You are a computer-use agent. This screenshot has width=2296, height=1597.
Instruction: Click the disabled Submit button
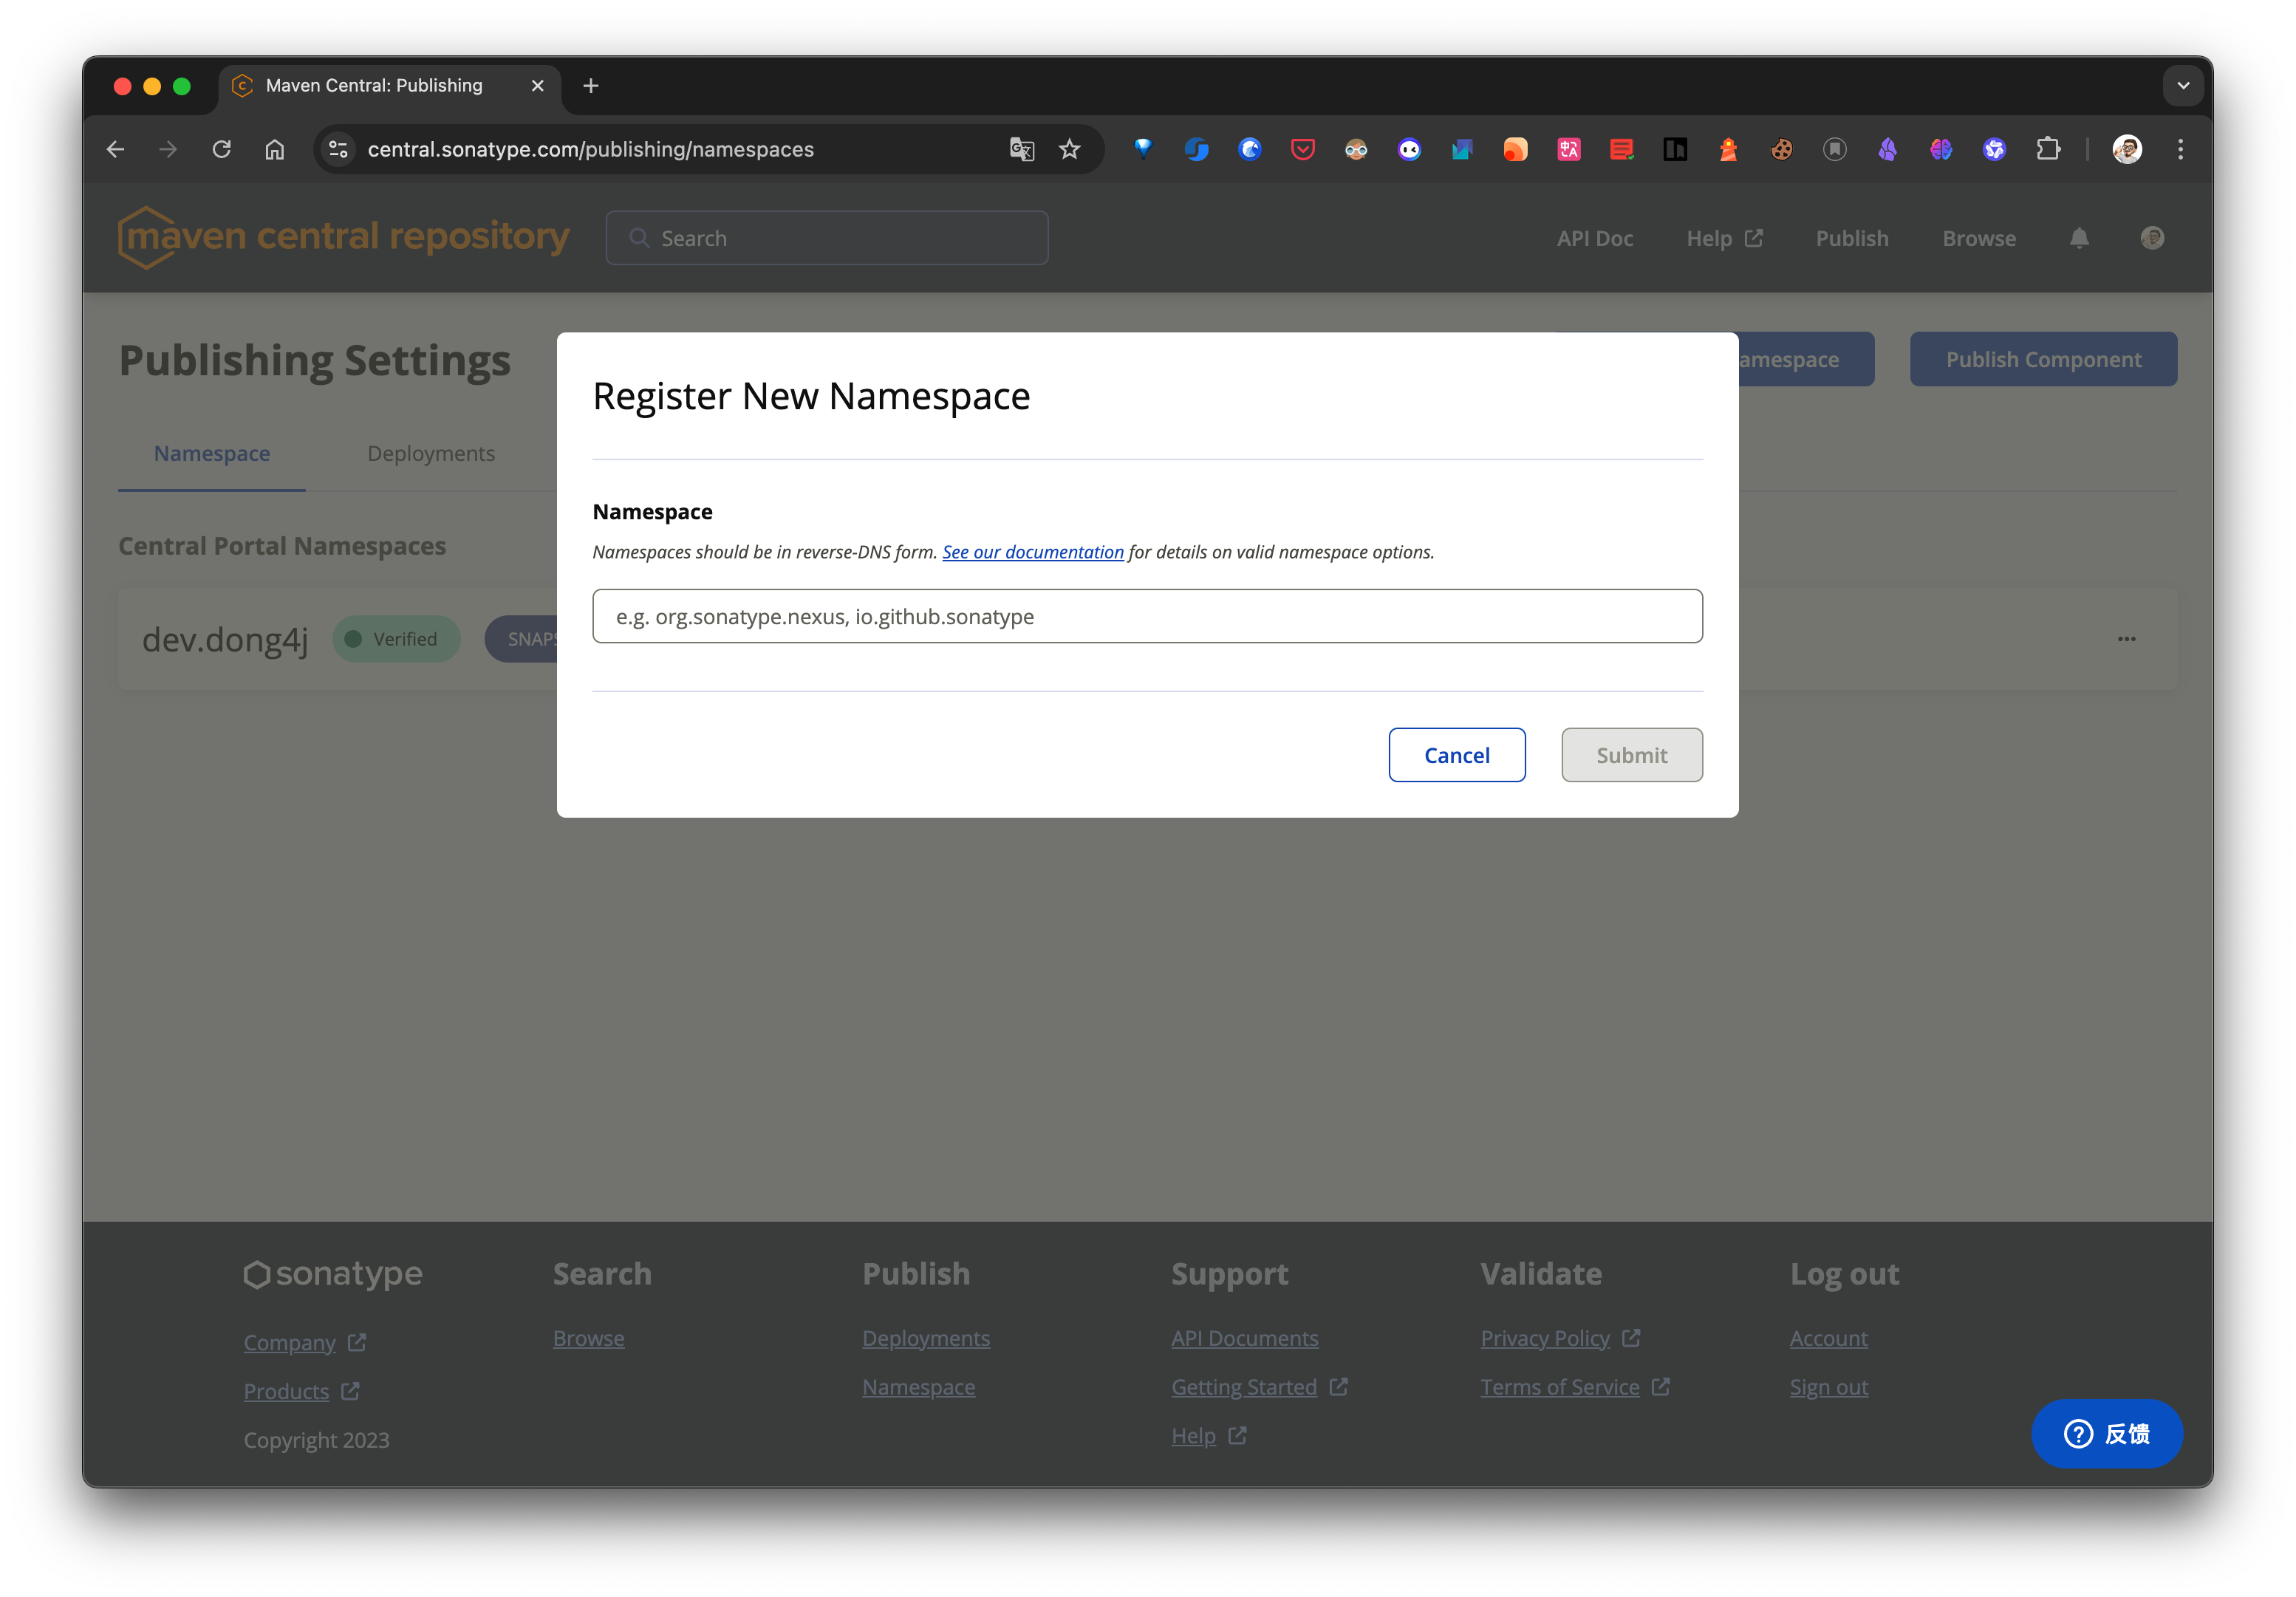(x=1631, y=755)
